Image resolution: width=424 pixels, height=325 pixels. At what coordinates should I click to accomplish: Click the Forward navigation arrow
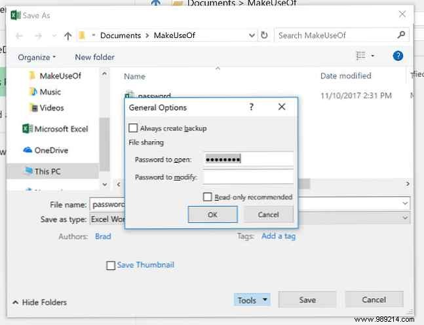(39, 35)
